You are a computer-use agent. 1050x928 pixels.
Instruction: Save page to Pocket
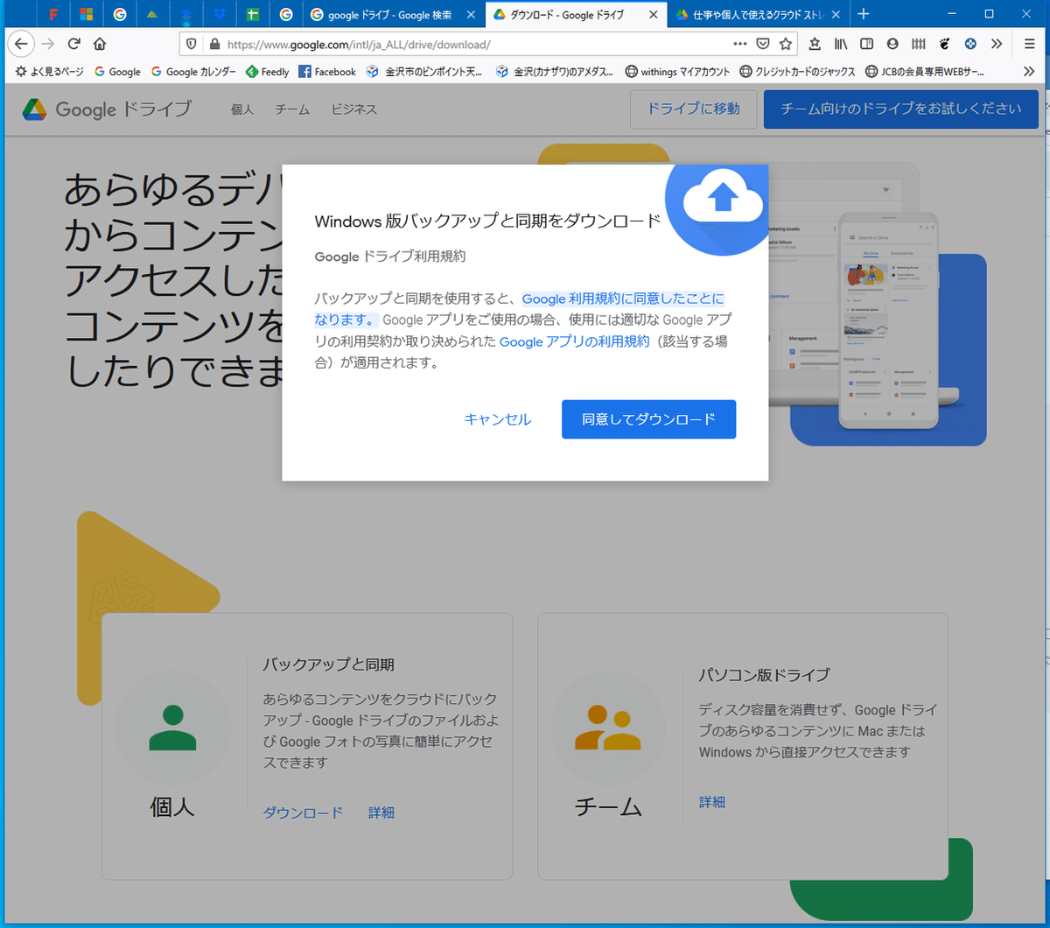(x=763, y=43)
